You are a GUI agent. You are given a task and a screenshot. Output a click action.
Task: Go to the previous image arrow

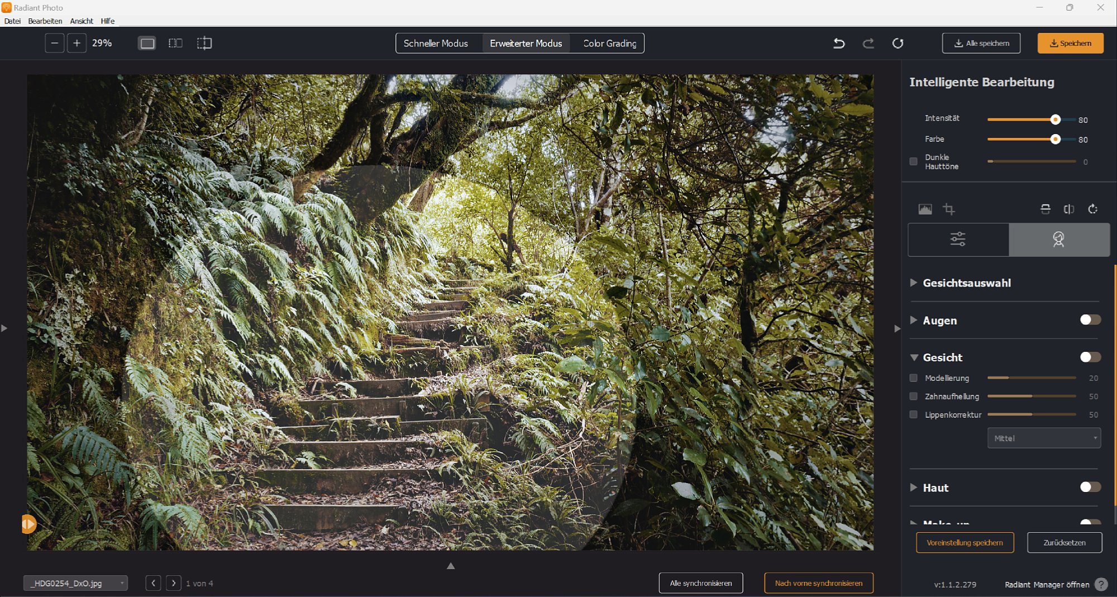click(x=154, y=583)
